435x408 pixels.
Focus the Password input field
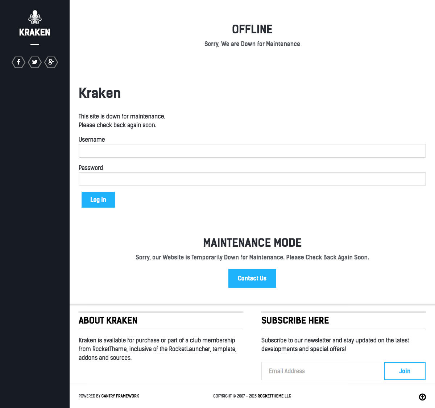[x=252, y=179]
